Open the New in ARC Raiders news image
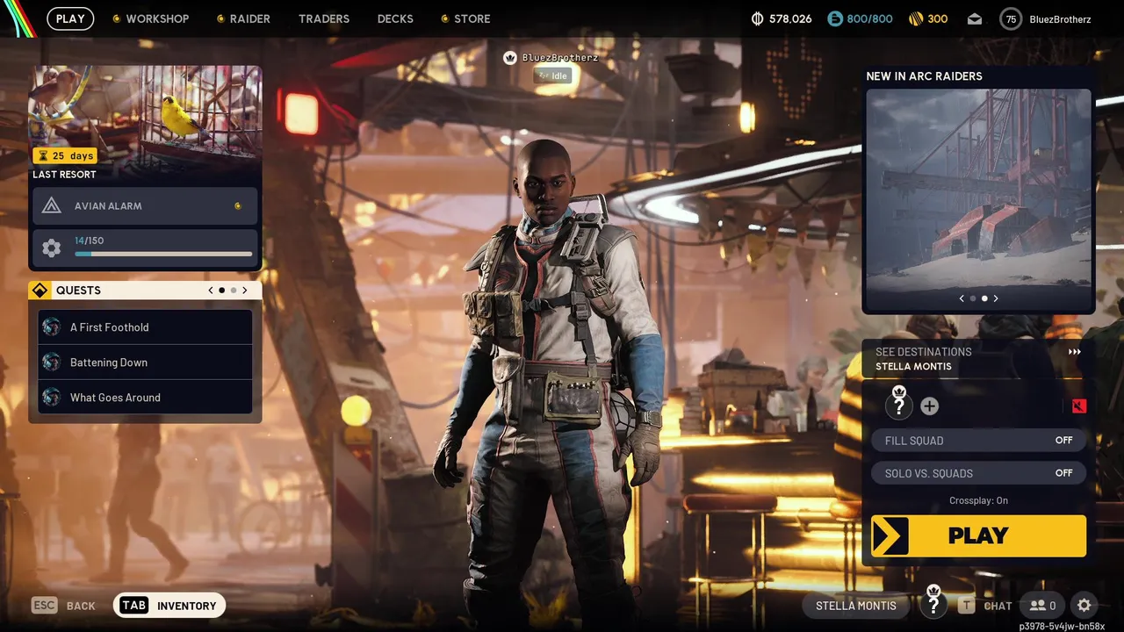The height and width of the screenshot is (632, 1124). (x=979, y=200)
